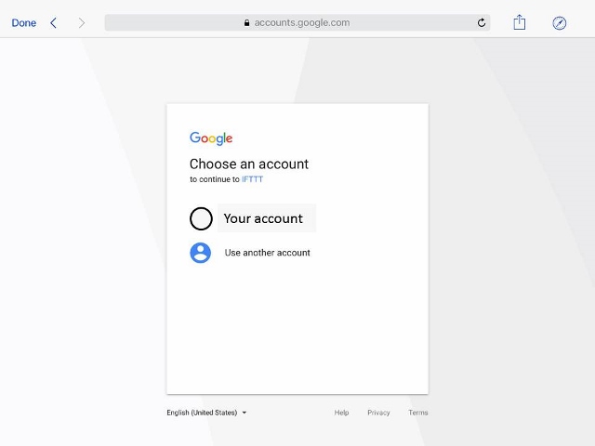
Task: Click the Choose an account heading
Action: 249,164
